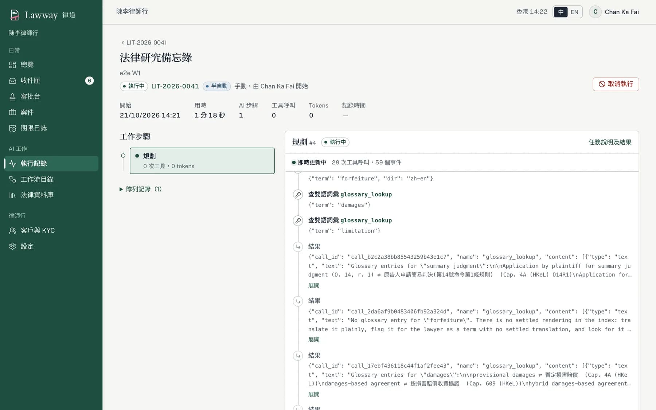Click the 即時更新中 live status indicator
The width and height of the screenshot is (656, 410).
pyautogui.click(x=309, y=163)
